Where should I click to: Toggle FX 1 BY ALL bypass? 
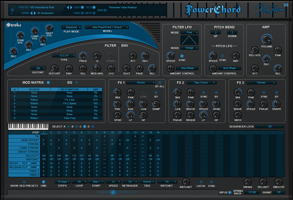160,83
